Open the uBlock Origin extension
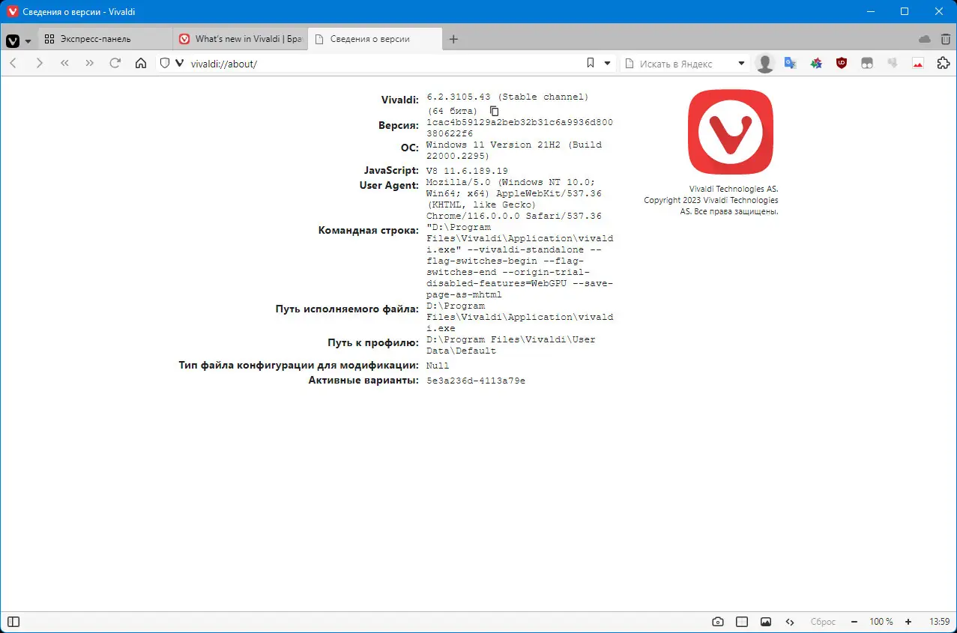957x633 pixels. [x=842, y=64]
